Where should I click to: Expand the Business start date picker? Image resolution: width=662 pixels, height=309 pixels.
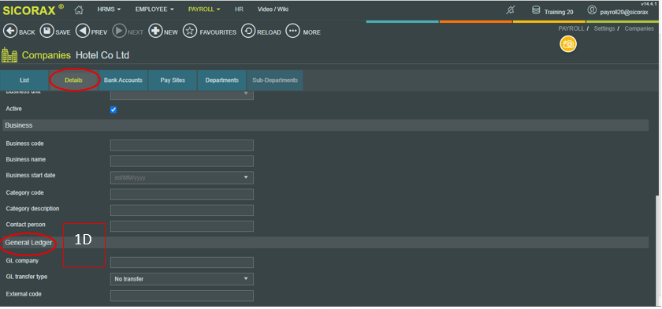pos(246,177)
